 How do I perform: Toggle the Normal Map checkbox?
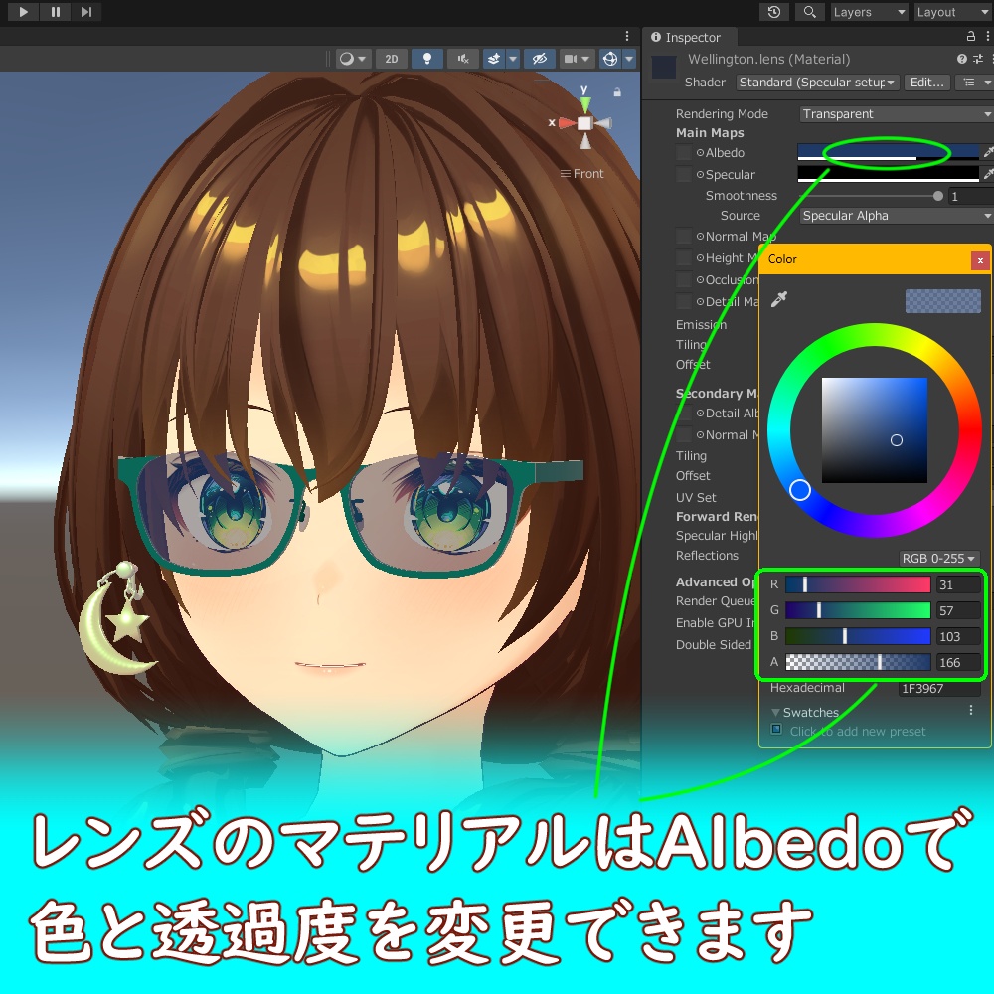(x=683, y=237)
